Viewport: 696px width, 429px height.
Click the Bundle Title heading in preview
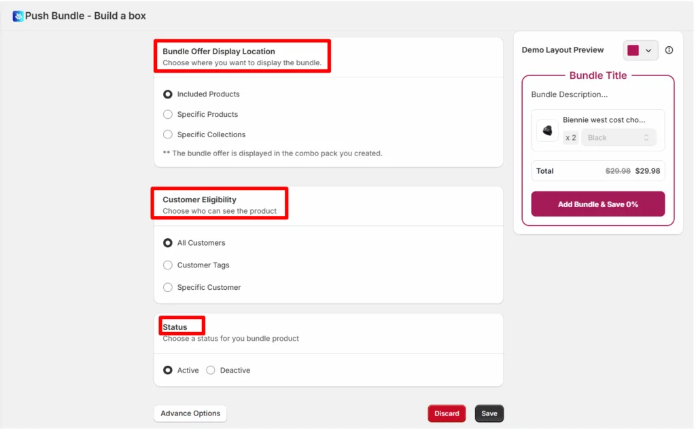(598, 75)
